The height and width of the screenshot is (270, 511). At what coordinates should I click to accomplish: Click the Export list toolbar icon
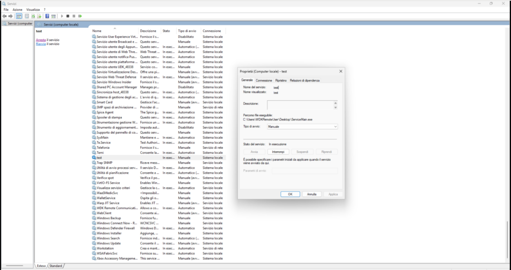point(39,16)
